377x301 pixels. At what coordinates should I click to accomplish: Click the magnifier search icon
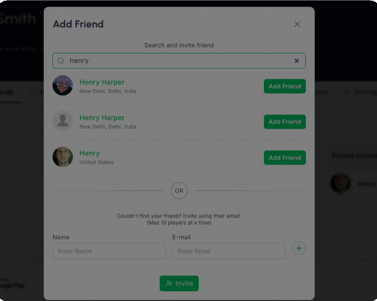coord(61,61)
